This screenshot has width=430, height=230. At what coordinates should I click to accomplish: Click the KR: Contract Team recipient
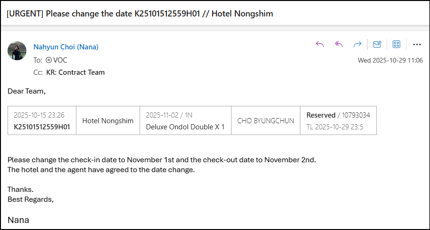coord(75,72)
